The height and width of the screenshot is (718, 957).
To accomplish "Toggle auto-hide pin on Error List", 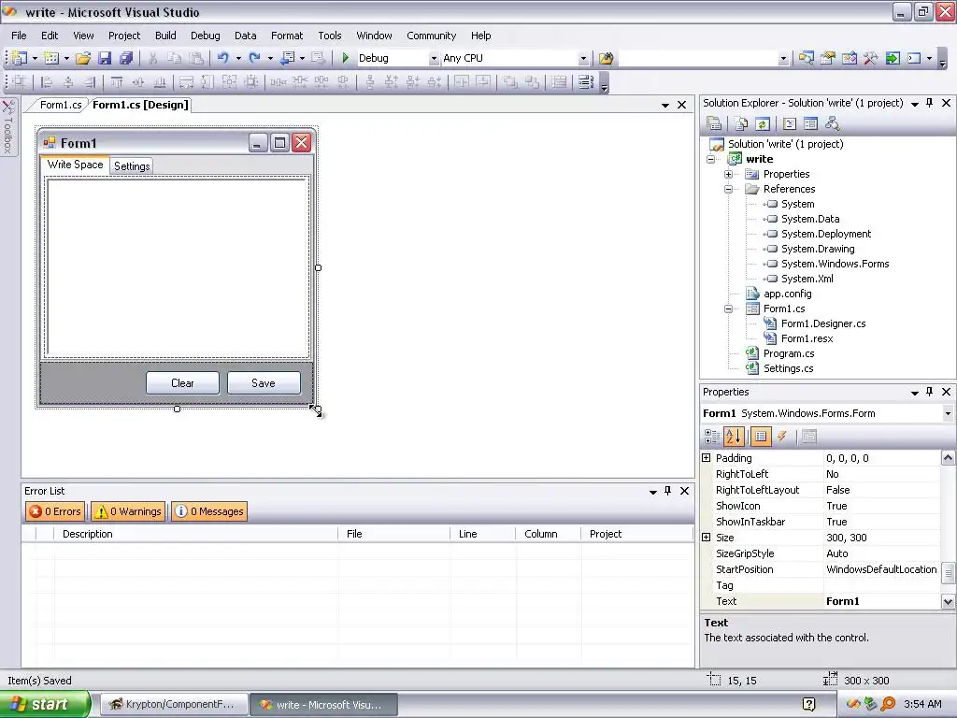I will 667,491.
